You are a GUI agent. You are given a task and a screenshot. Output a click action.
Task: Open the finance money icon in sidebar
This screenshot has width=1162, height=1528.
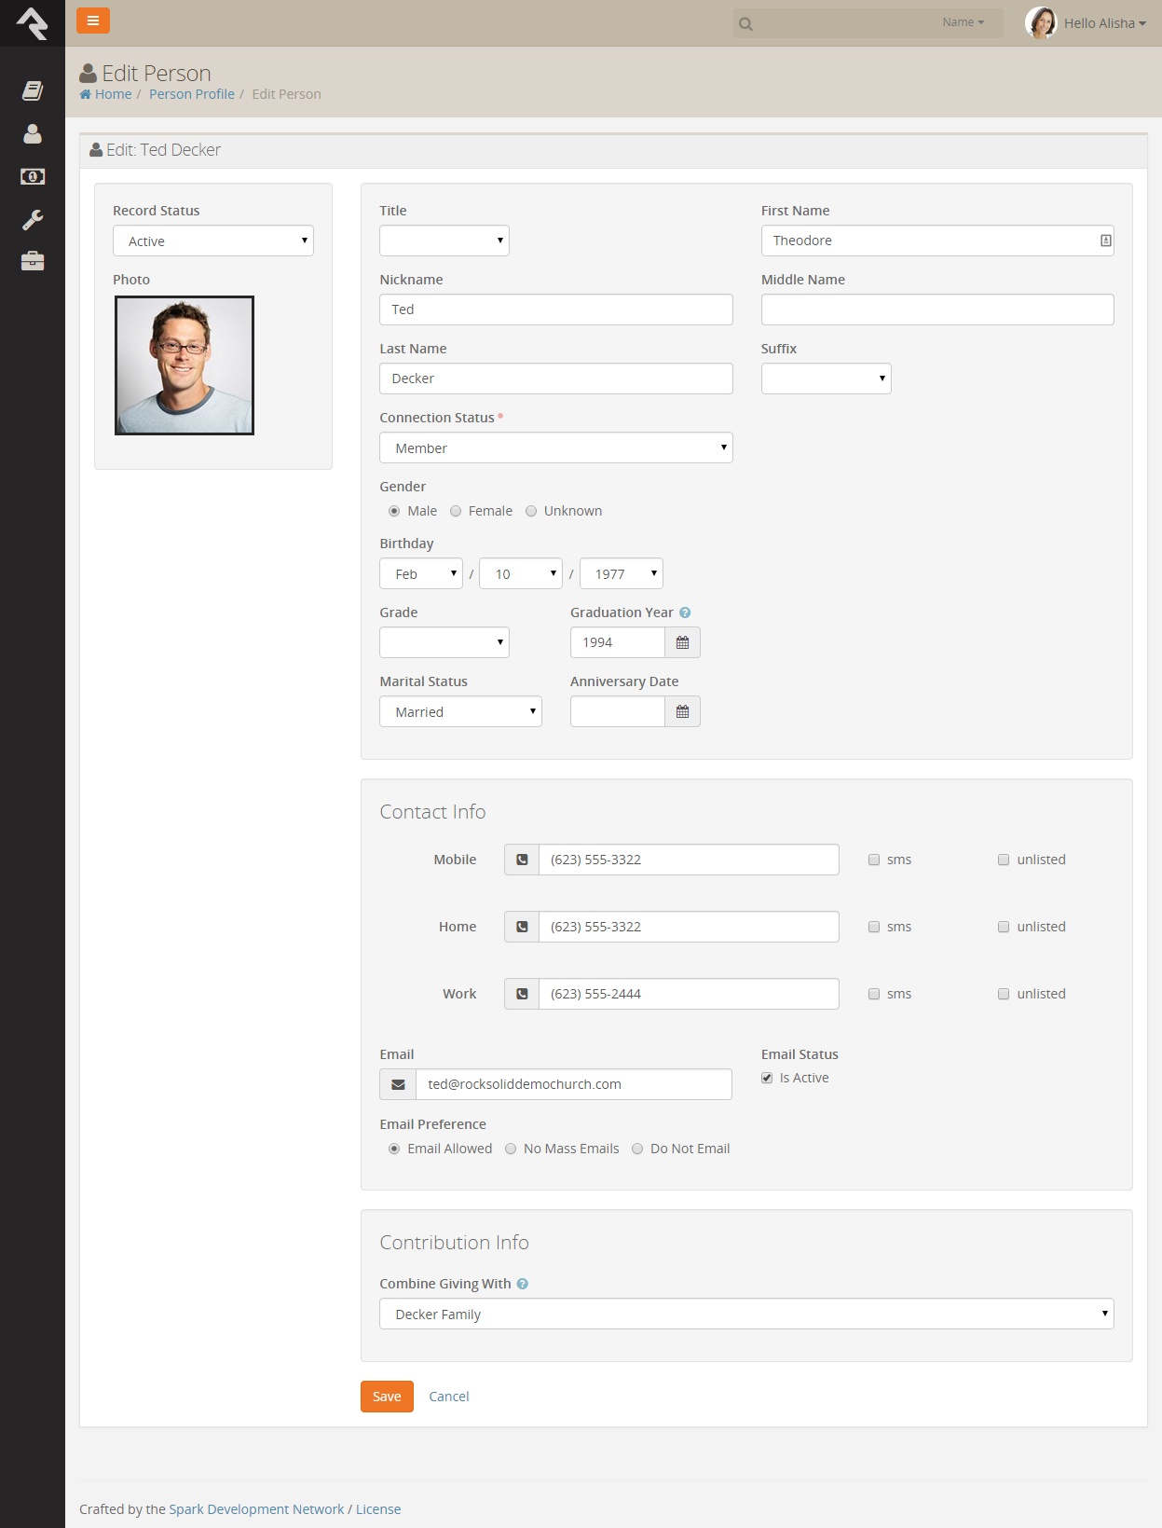(x=33, y=176)
